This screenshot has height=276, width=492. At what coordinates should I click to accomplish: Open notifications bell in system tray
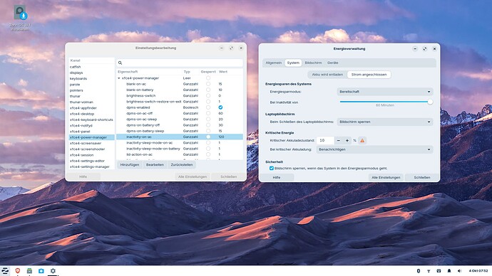[x=449, y=271]
